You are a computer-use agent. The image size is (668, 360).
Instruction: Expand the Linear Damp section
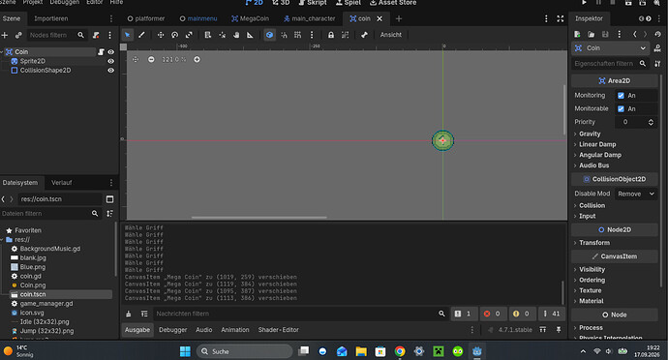click(597, 144)
